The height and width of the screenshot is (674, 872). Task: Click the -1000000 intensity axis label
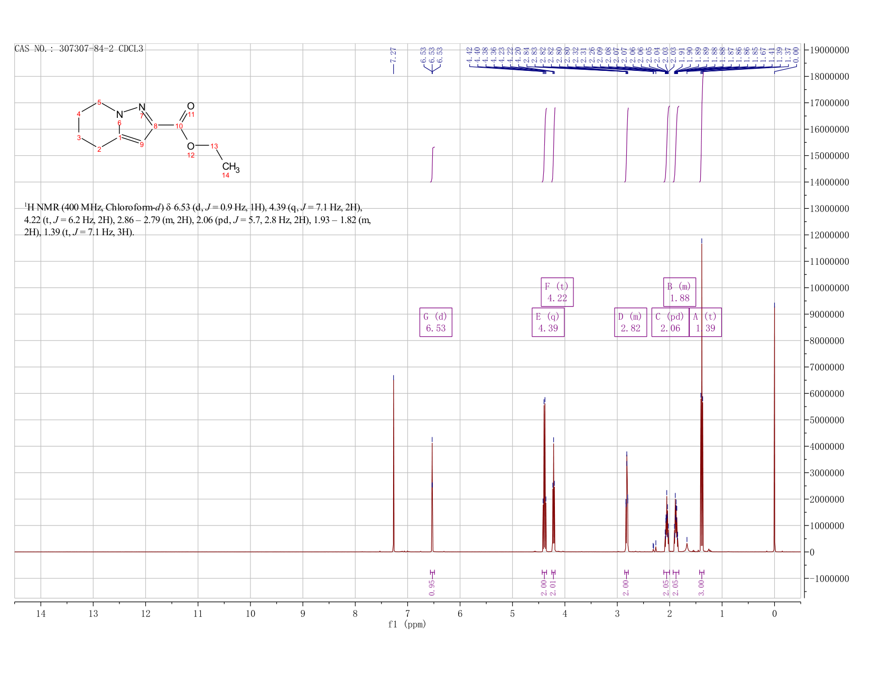coord(829,578)
